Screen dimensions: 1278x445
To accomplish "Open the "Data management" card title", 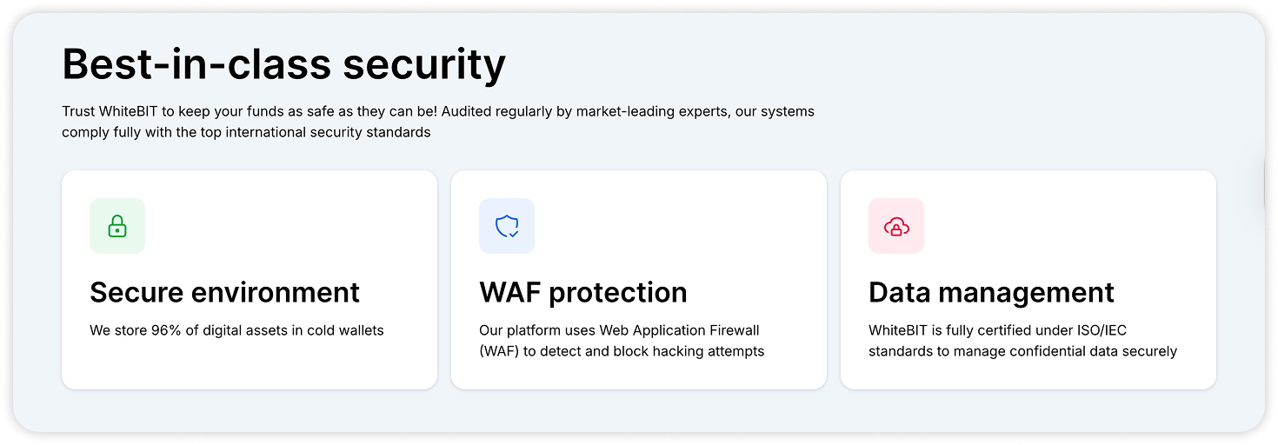I will pyautogui.click(x=991, y=292).
